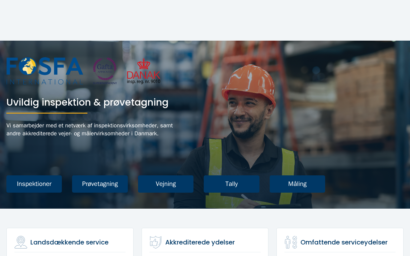Image resolution: width=410 pixels, height=256 pixels.
Task: Click the DANAK crown accreditation logo
Action: [x=143, y=71]
